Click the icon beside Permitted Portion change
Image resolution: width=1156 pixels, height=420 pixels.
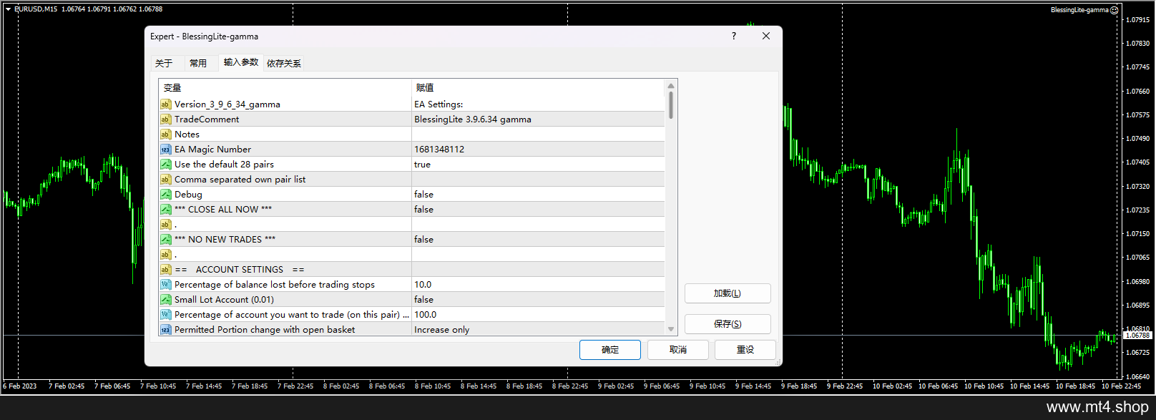coord(165,330)
